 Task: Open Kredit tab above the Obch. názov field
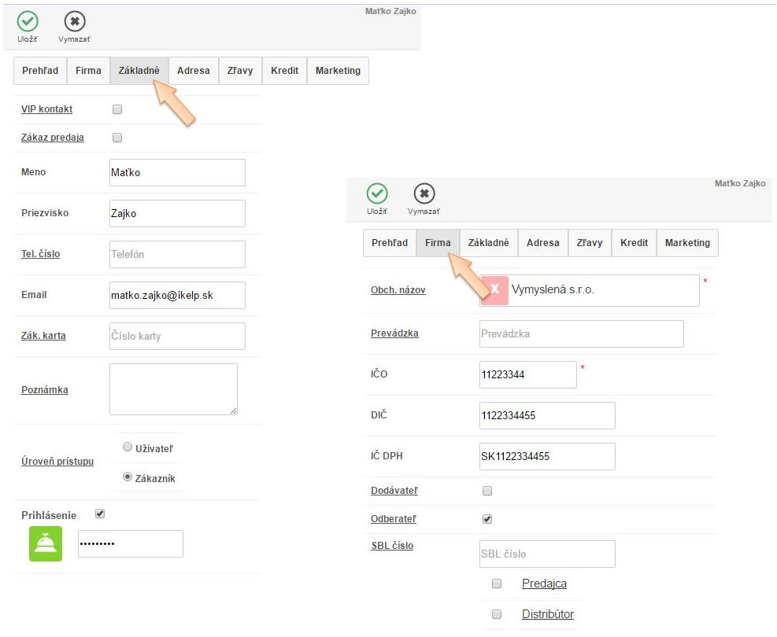point(634,243)
